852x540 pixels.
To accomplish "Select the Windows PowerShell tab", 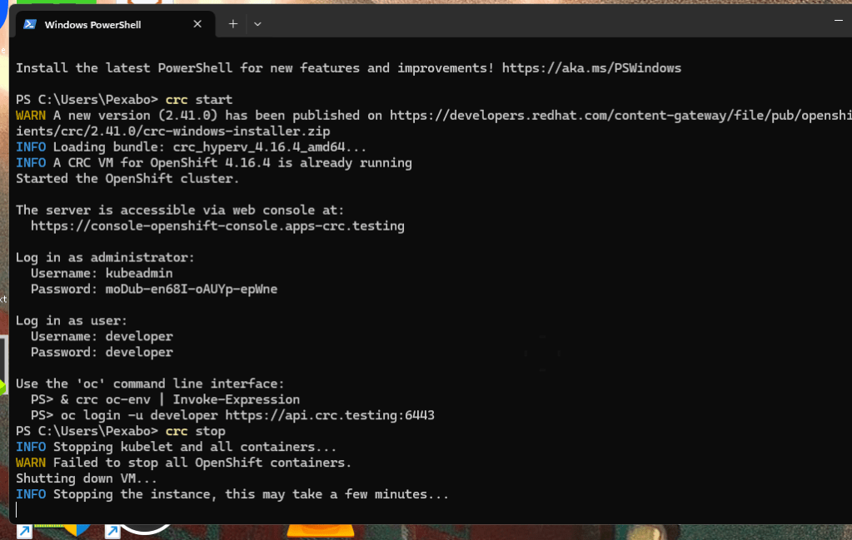I will click(x=115, y=24).
